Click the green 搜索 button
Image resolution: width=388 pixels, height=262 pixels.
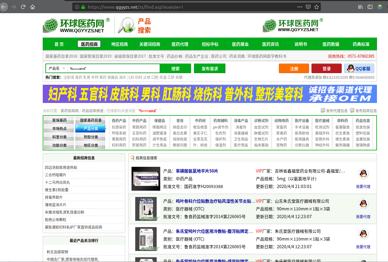click(x=175, y=68)
